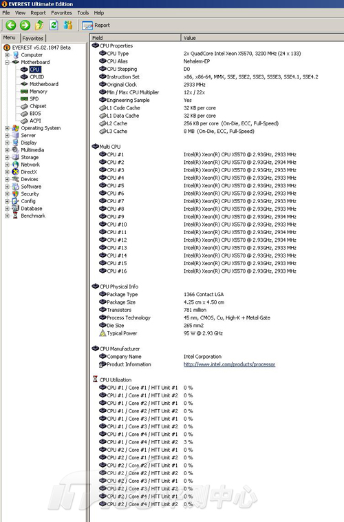Open the Favorites menu
This screenshot has height=522, width=344.
(x=61, y=13)
